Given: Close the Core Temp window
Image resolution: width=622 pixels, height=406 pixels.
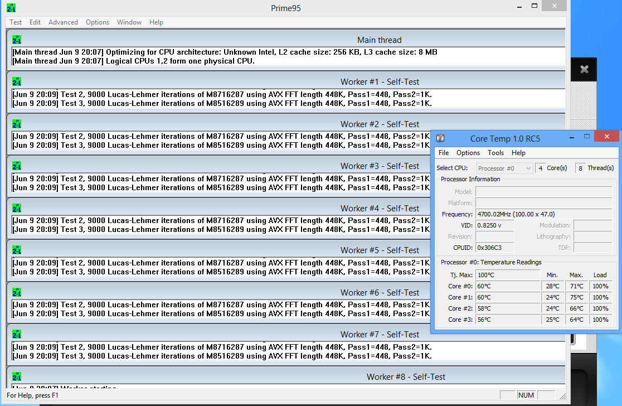Looking at the screenshot, I should coord(606,137).
